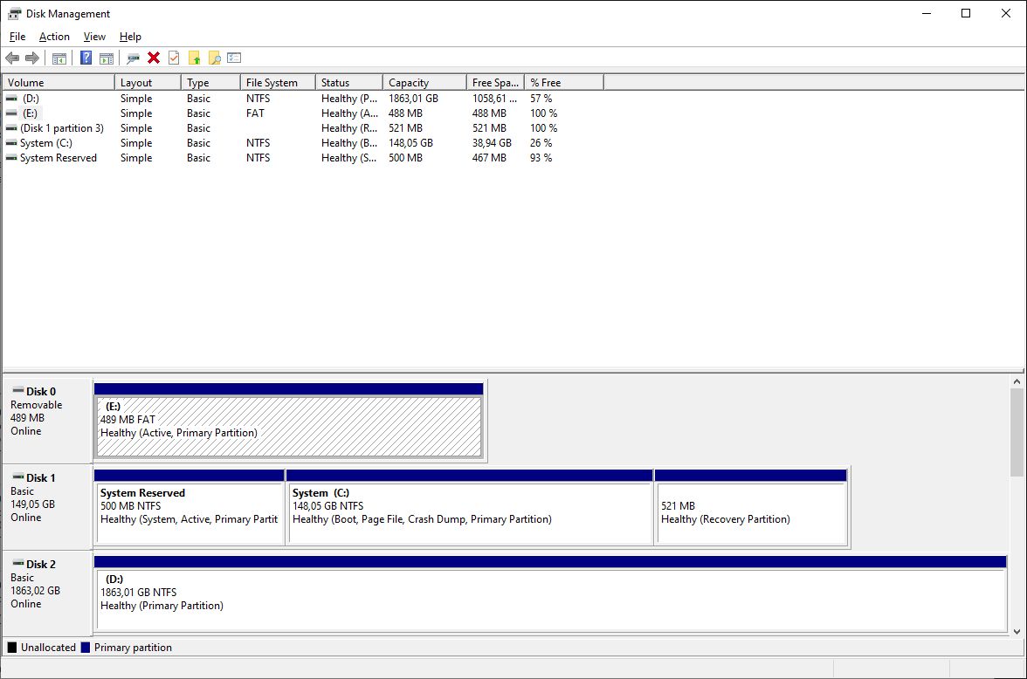Click the yellow page with green arrow icon

pyautogui.click(x=195, y=58)
